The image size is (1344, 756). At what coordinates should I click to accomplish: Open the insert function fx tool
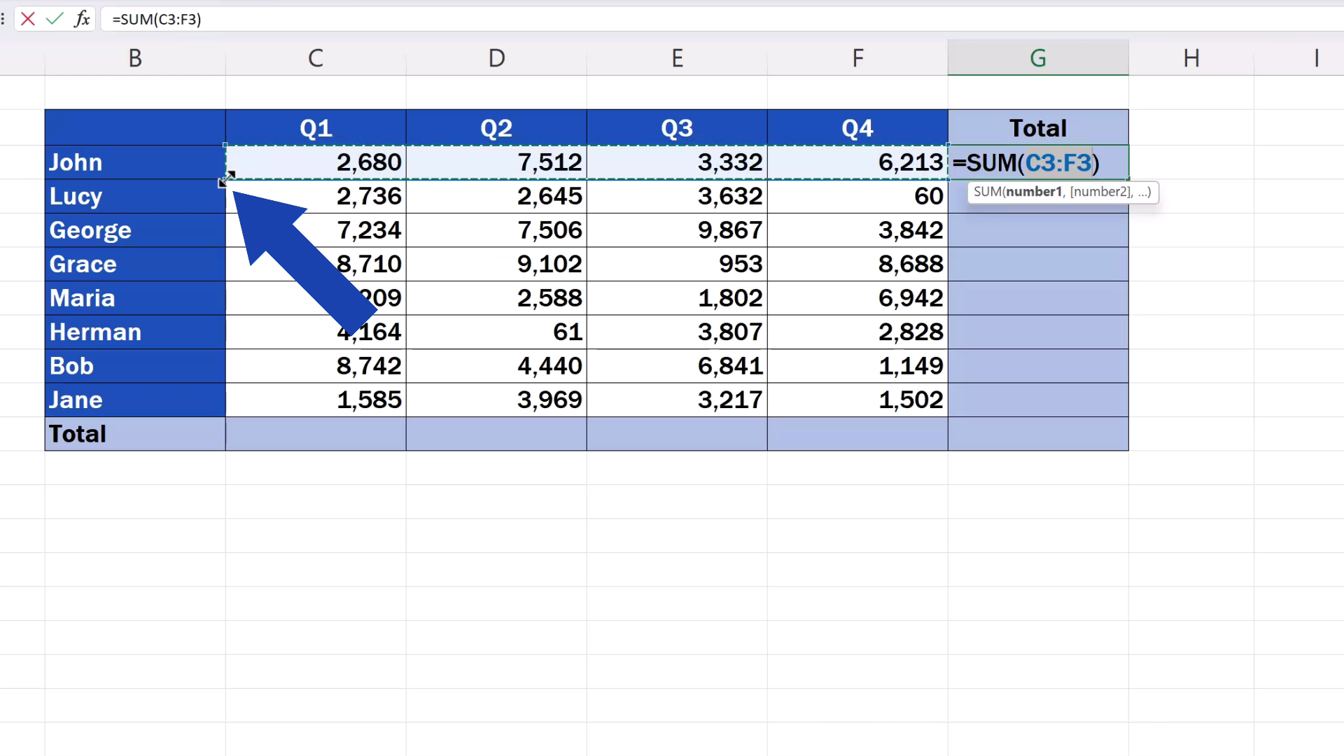tap(82, 19)
